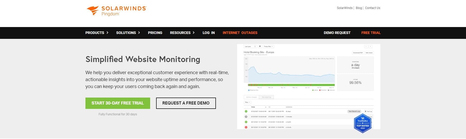Viewport: 466px width, 139px height.
Task: Expand the Products menu
Action: [97, 33]
